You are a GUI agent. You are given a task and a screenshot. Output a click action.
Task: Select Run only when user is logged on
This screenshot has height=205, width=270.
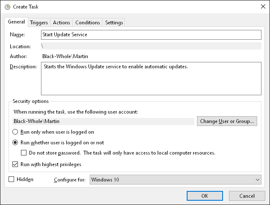coord(15,132)
